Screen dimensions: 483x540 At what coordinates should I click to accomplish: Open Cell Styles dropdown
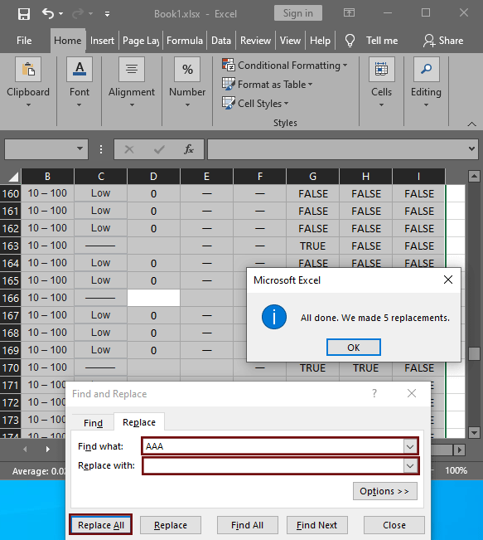coord(255,104)
